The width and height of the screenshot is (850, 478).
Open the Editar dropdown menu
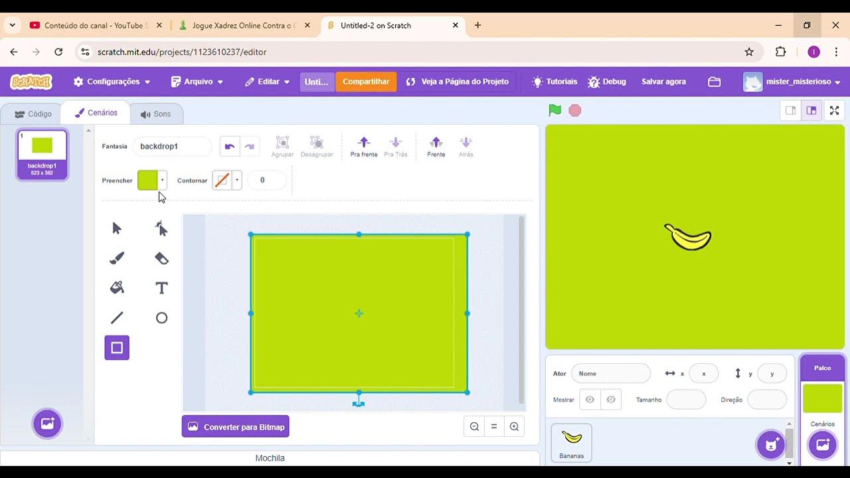pos(267,82)
